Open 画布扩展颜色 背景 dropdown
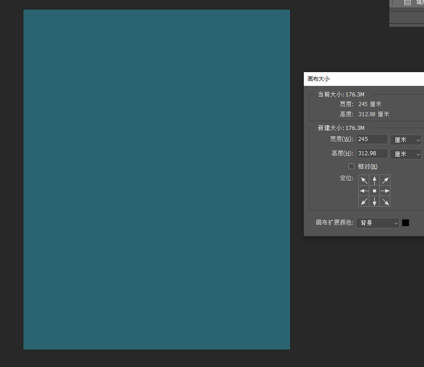 378,223
